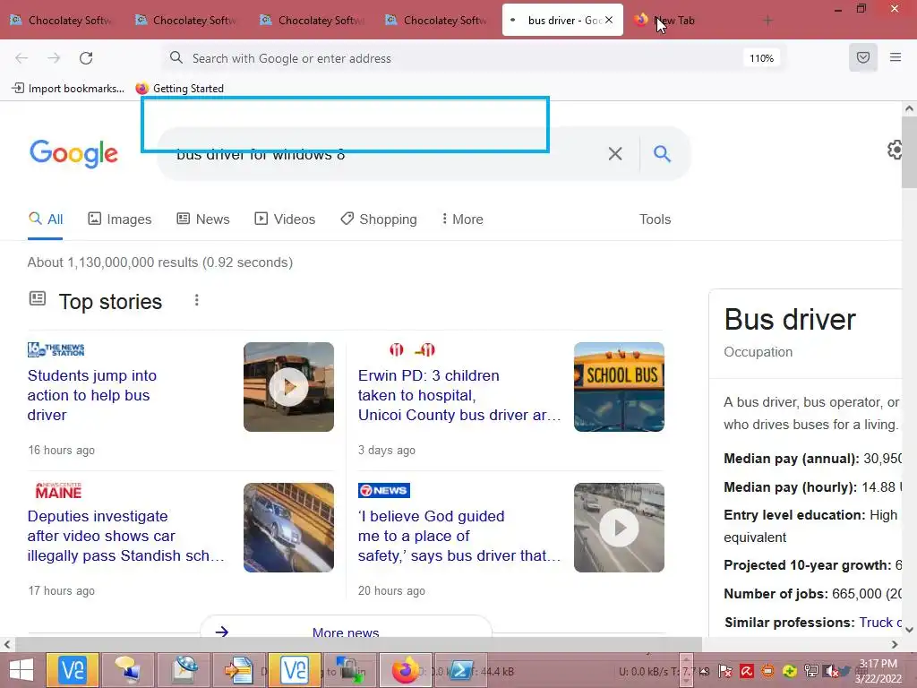Viewport: 917px width, 688px height.
Task: Clear the Google search box text
Action: 614,154
